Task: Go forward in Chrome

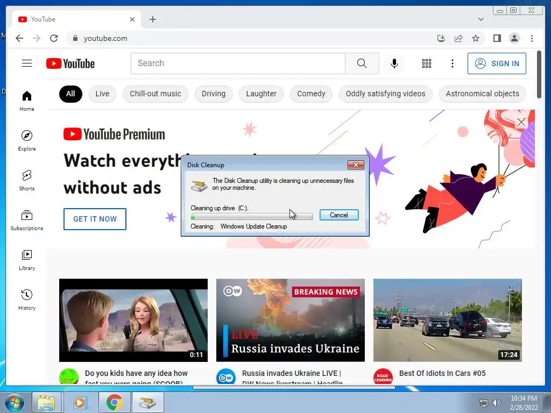Action: [37, 38]
